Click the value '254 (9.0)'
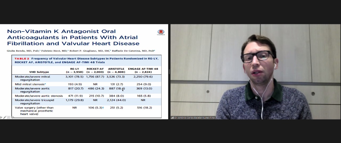 143,84
